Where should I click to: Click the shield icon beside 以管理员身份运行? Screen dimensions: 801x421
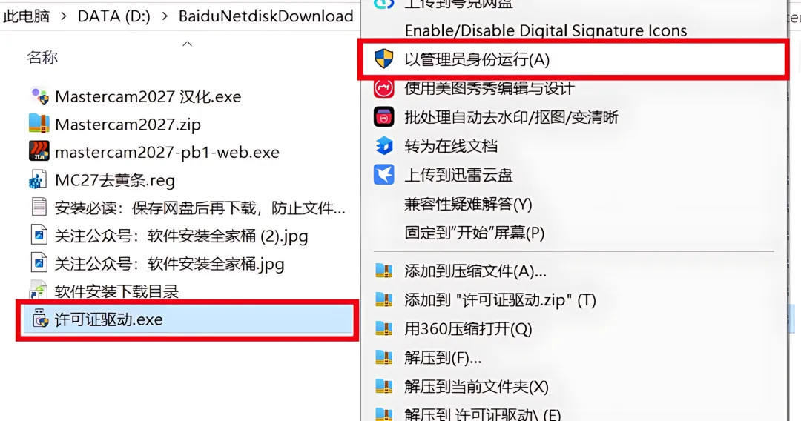click(x=383, y=59)
